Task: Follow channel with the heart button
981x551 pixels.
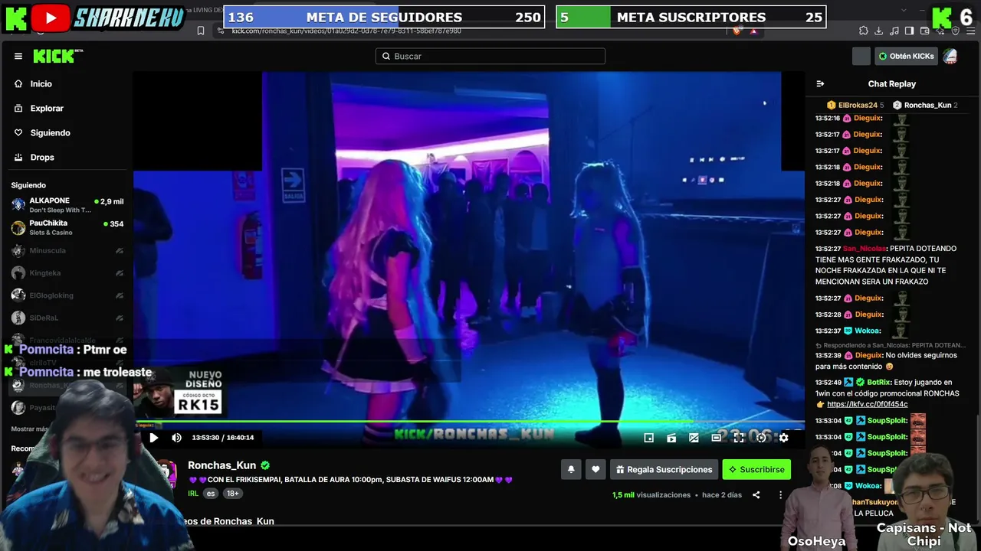Action: [x=595, y=469]
